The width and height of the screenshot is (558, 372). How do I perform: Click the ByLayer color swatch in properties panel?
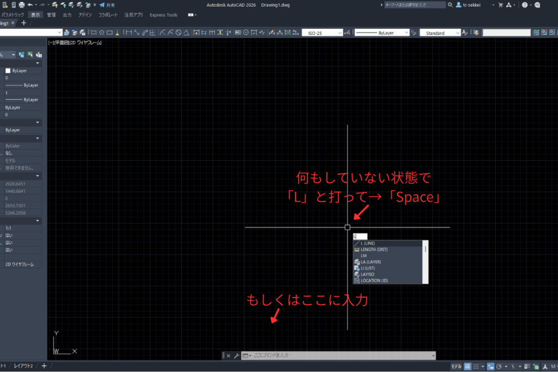click(x=8, y=71)
